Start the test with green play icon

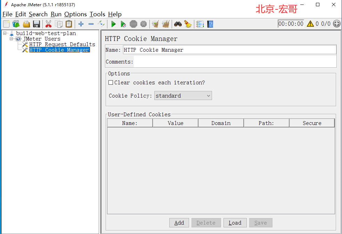pyautogui.click(x=113, y=24)
